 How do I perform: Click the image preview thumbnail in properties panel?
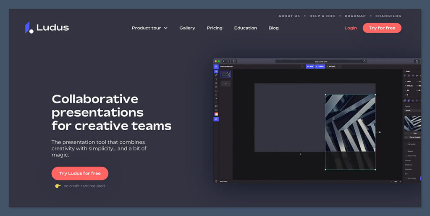pos(413,124)
